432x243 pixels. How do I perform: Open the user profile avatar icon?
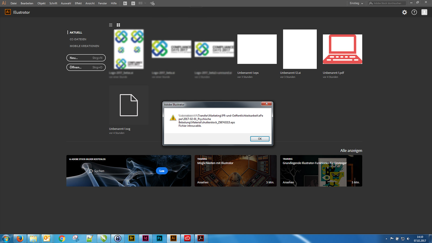pyautogui.click(x=424, y=12)
